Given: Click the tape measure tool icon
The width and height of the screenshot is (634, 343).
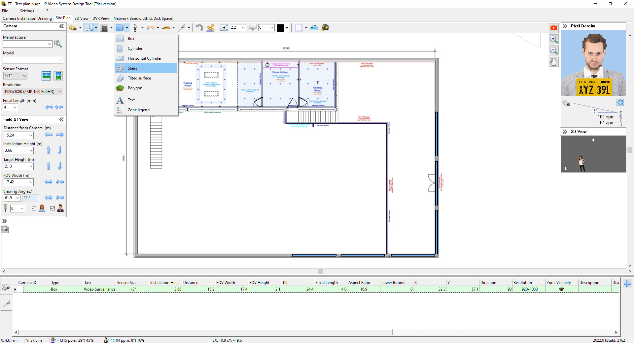Looking at the screenshot, I should (325, 28).
